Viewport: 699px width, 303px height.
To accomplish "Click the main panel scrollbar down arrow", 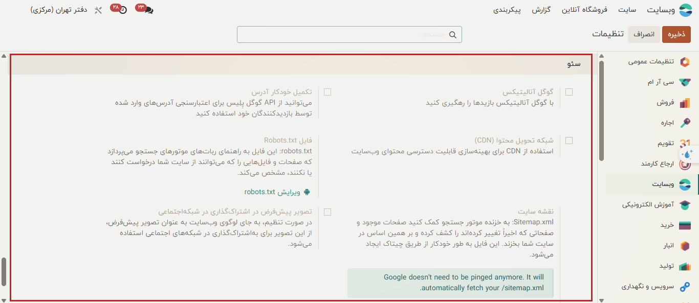I will [x=4, y=299].
